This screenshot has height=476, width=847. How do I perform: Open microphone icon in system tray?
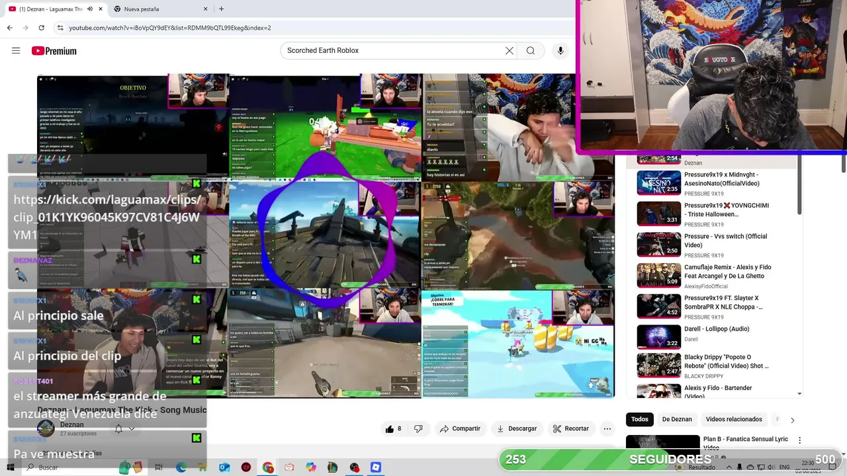coord(739,467)
